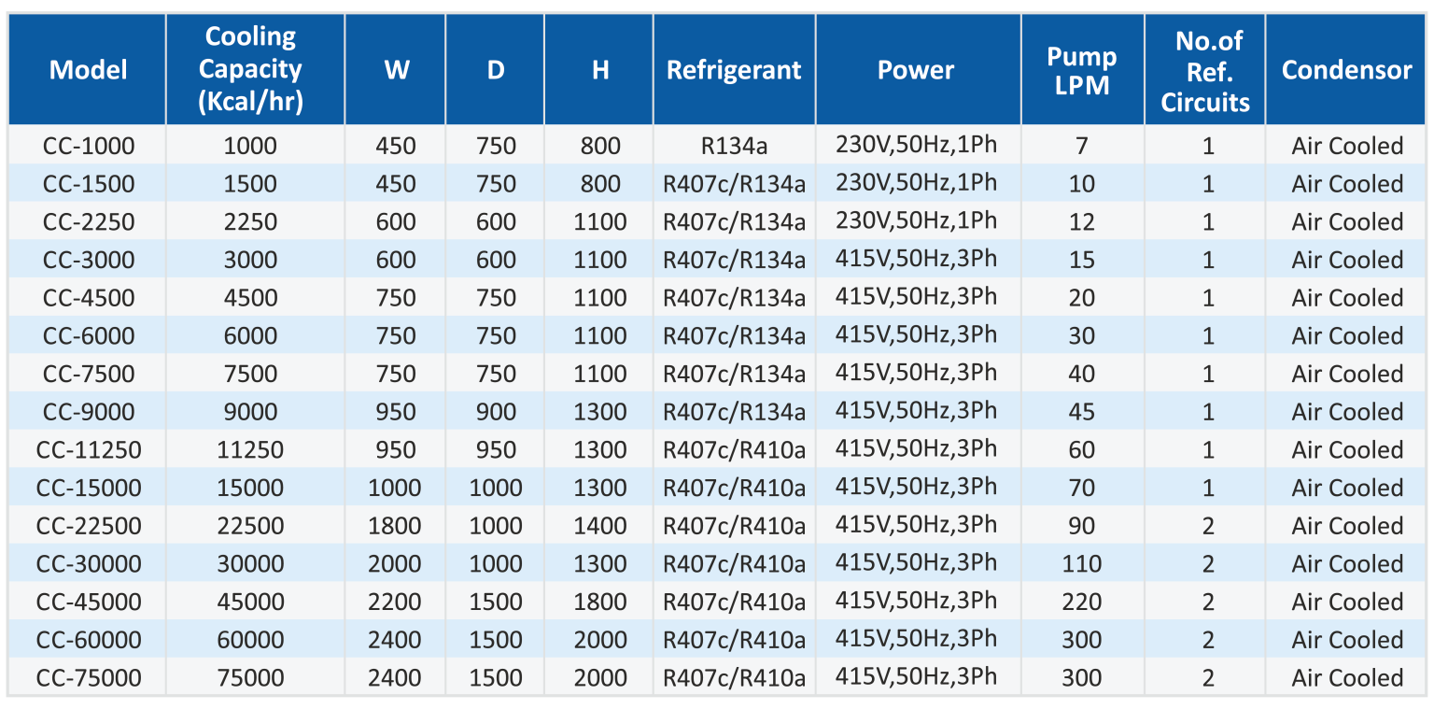Screen dimensions: 1434x709
Task: Select the CC-1000 model cell
Action: coord(88,146)
